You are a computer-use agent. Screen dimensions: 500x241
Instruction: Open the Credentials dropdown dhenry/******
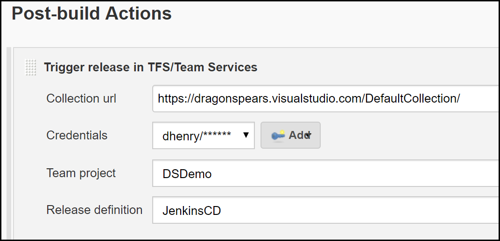coord(204,135)
